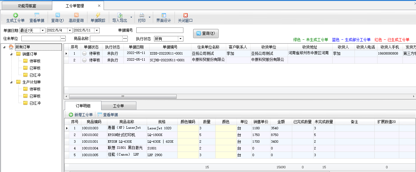Click the 高级查询 toolbar icon

tap(76, 15)
